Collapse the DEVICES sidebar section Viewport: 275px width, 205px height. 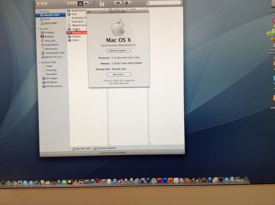[x=38, y=11]
